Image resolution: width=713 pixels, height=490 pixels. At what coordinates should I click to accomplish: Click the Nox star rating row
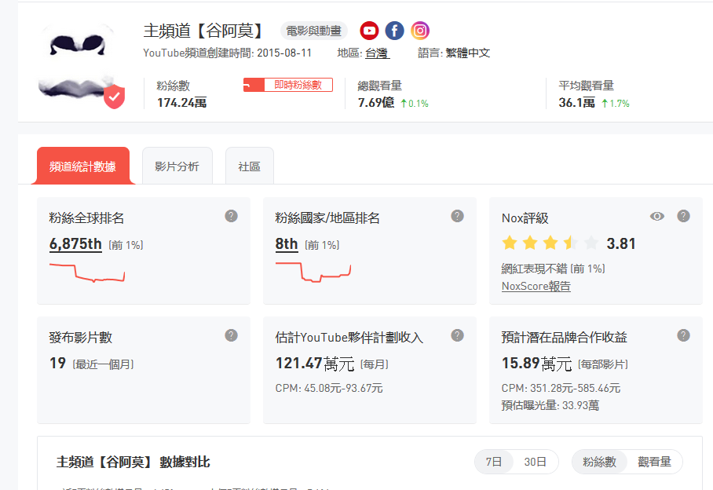point(550,243)
